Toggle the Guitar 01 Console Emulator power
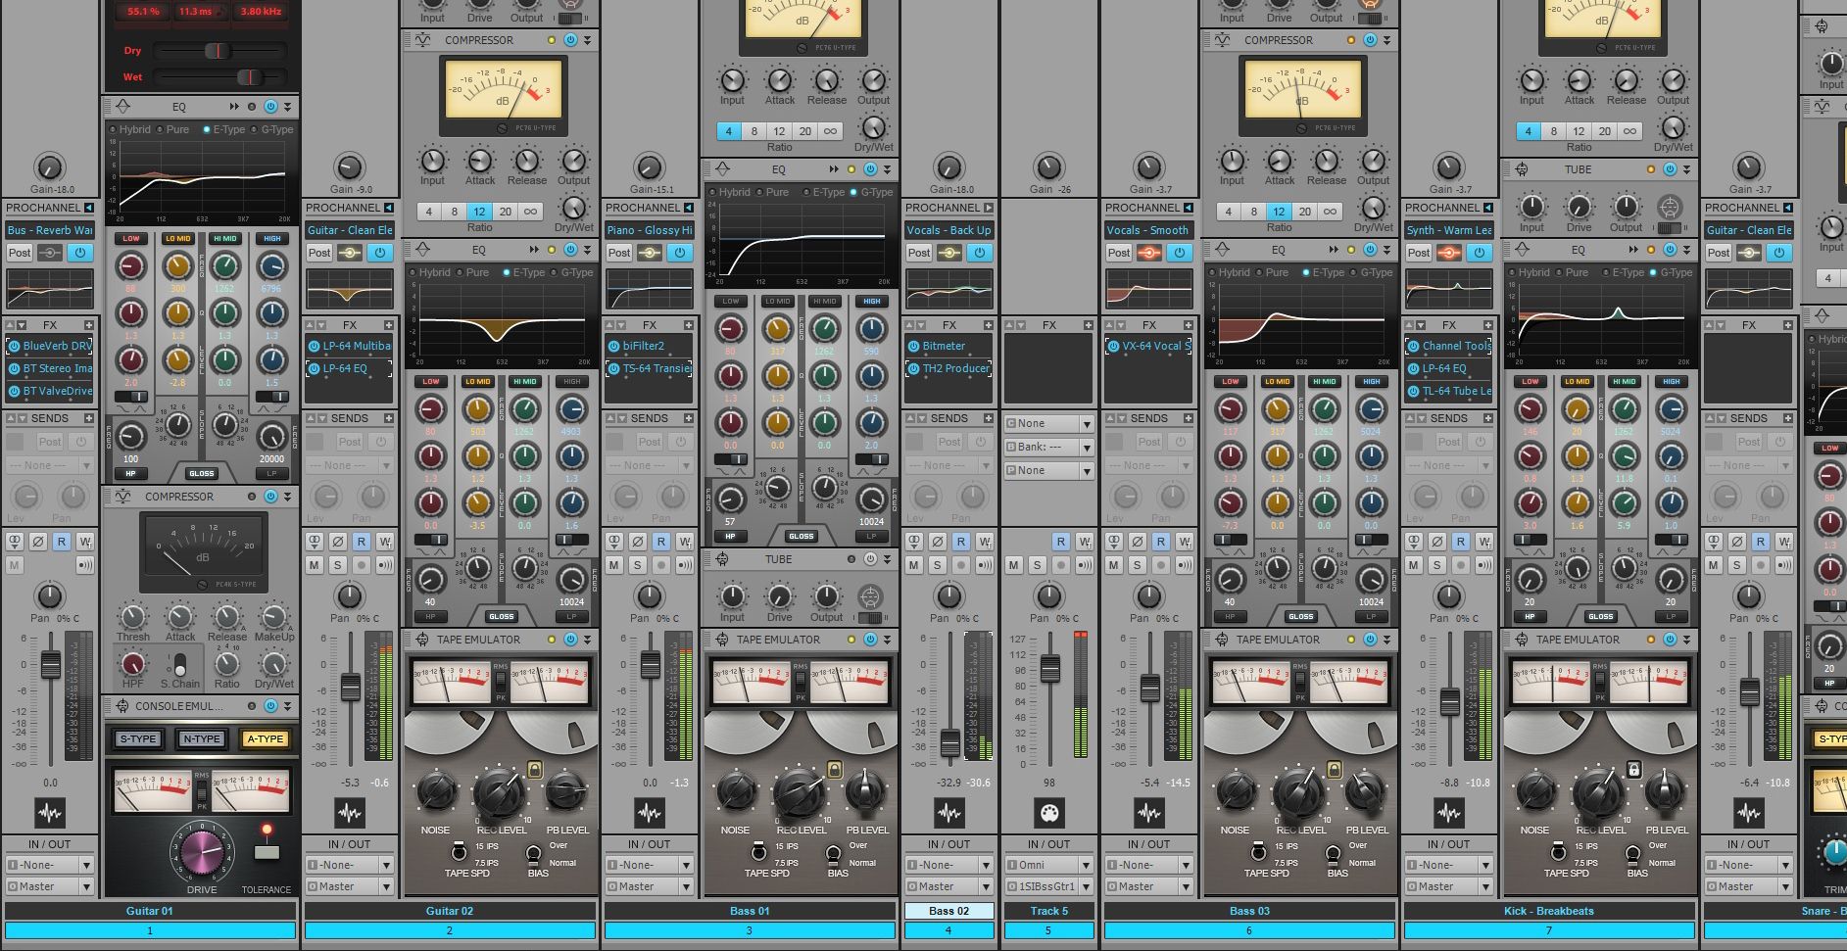 [x=270, y=706]
